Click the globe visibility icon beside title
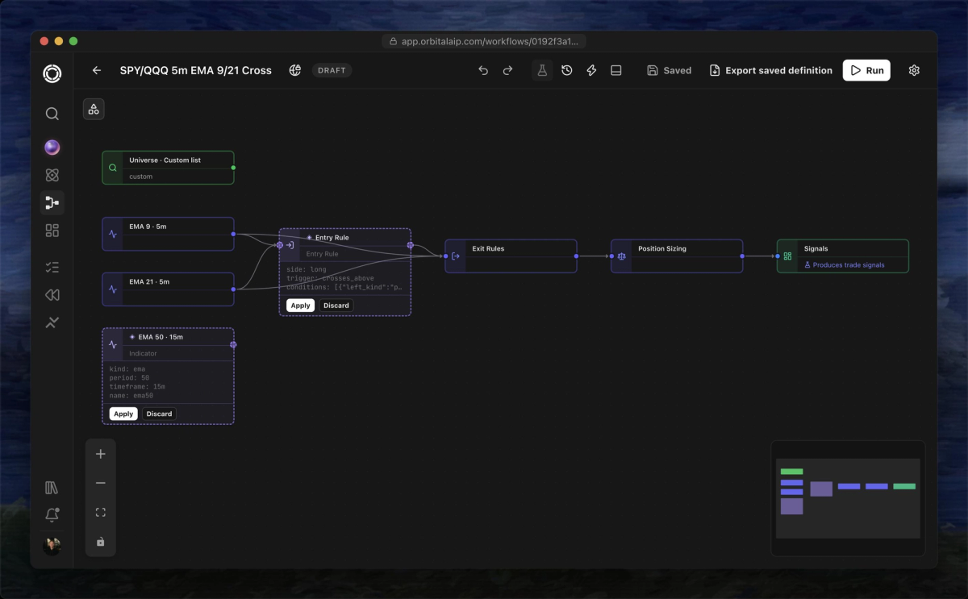Screen dimensions: 968x599 click(295, 70)
